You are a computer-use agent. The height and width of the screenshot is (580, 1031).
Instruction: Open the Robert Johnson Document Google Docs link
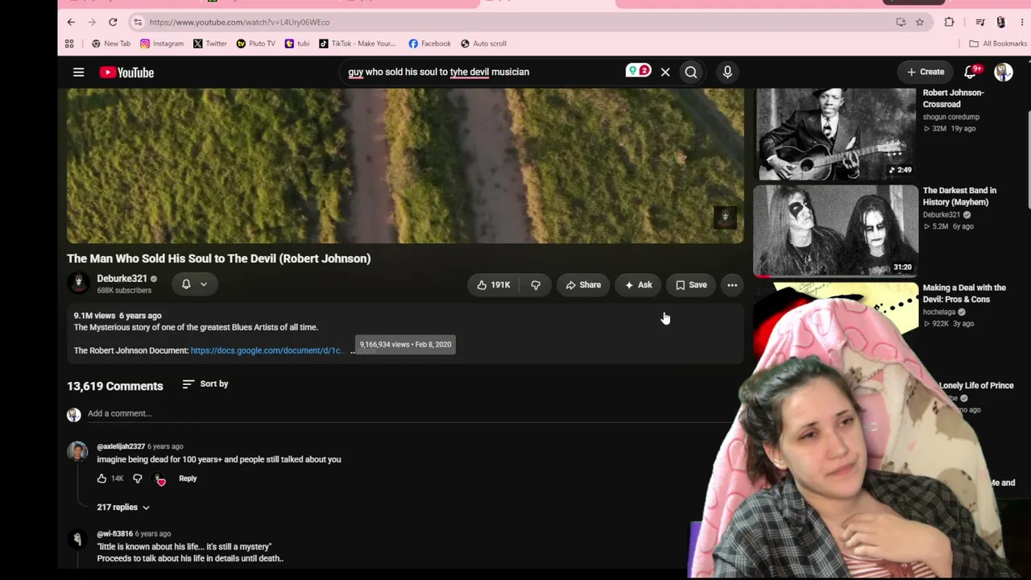(267, 350)
